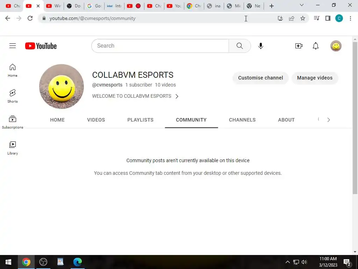This screenshot has width=358, height=269.
Task: Open Shorts in the sidebar
Action: tap(13, 96)
